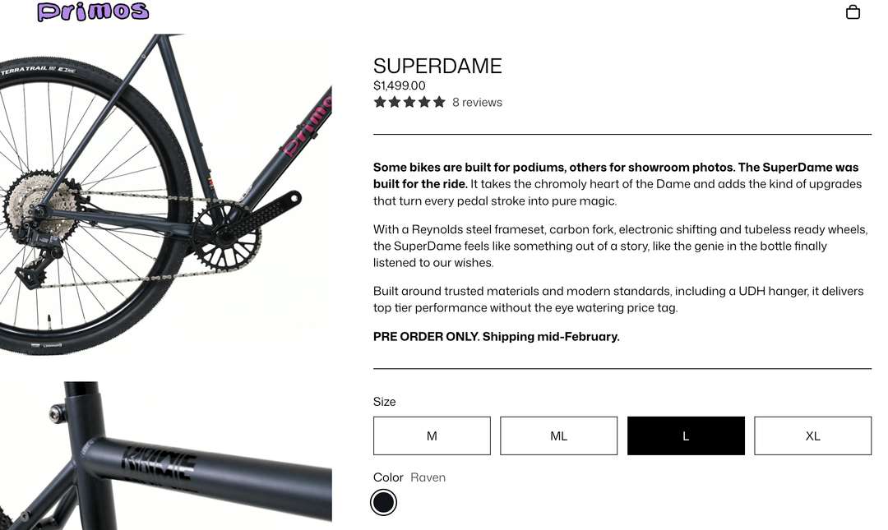Open the 8 reviews link
This screenshot has width=888, height=530.
[477, 103]
